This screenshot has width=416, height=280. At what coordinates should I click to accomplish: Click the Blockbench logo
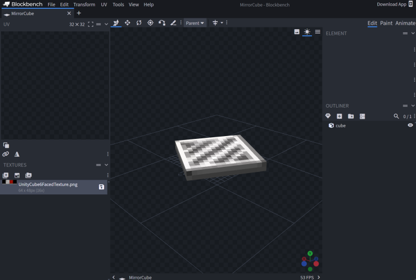[22, 4]
